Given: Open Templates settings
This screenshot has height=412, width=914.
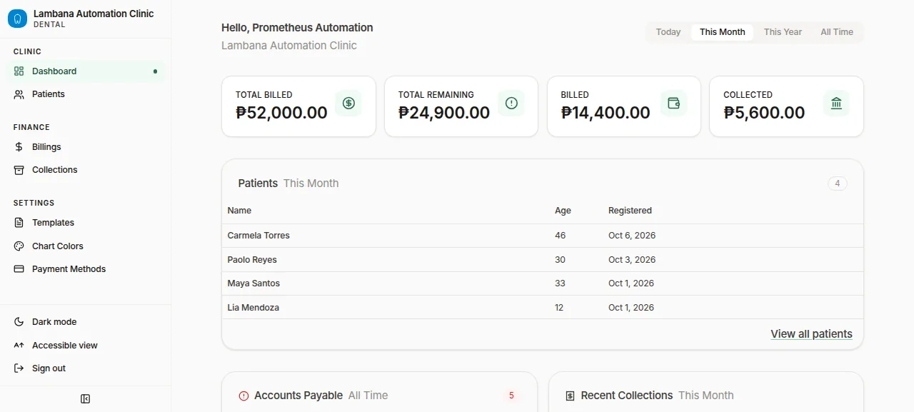Looking at the screenshot, I should tap(86, 223).
